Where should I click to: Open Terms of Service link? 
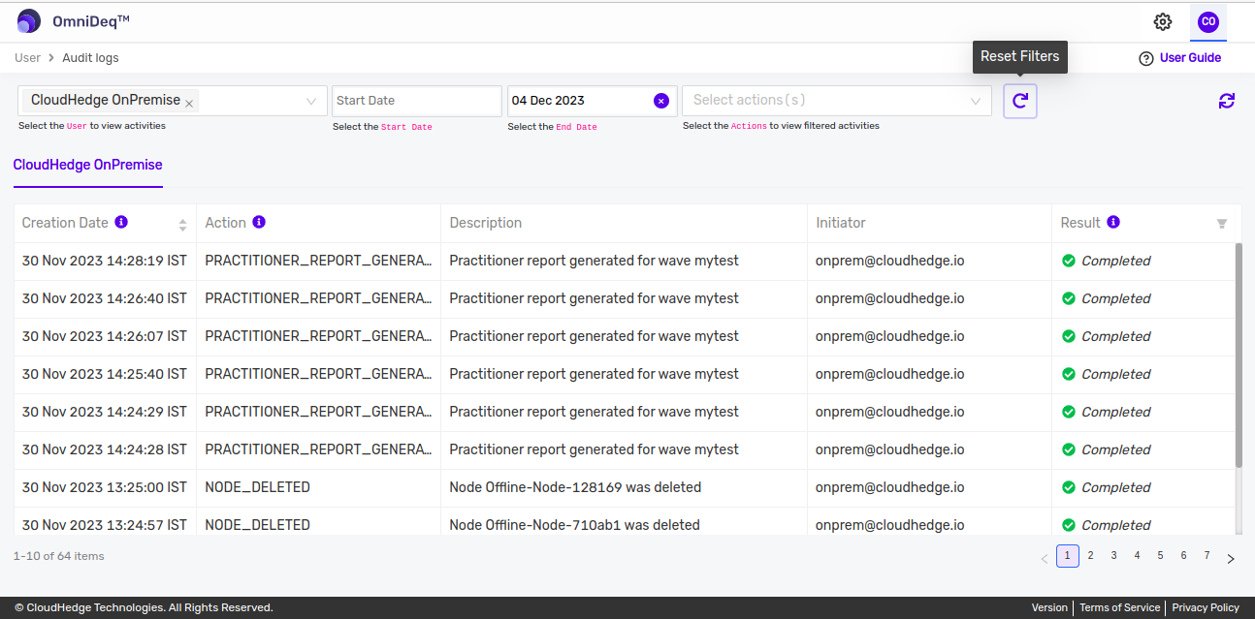[x=1119, y=607]
